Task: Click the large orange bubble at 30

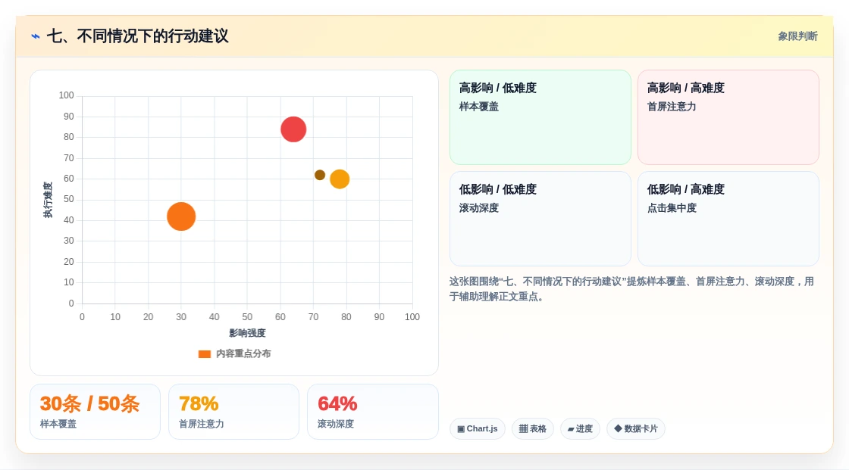Action: click(181, 216)
